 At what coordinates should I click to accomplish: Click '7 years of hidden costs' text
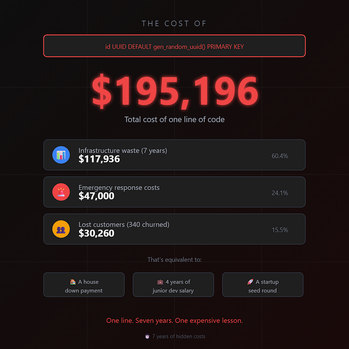pos(178,337)
